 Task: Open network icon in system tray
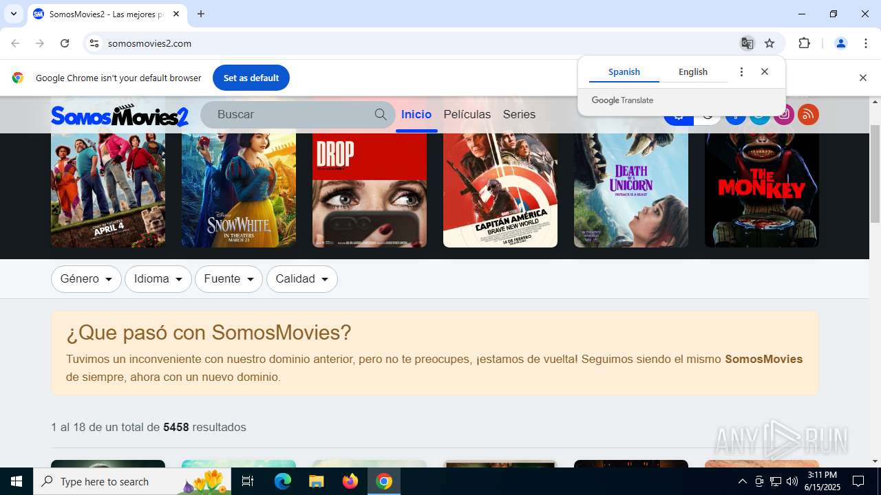(776, 481)
